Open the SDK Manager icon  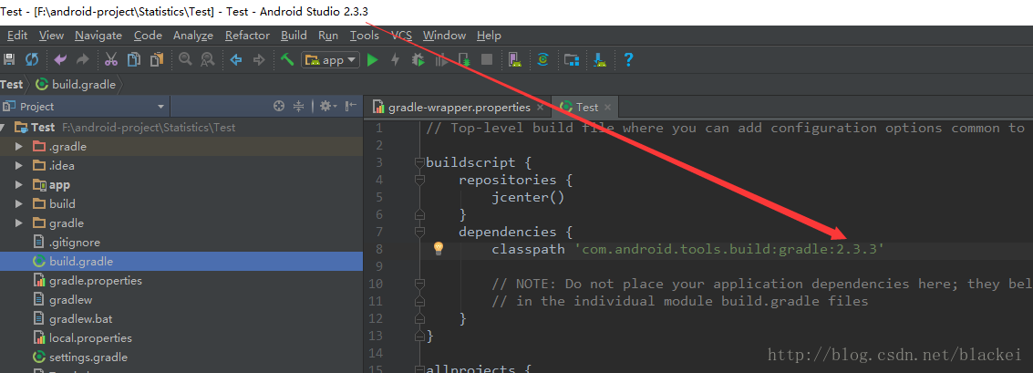[x=600, y=60]
